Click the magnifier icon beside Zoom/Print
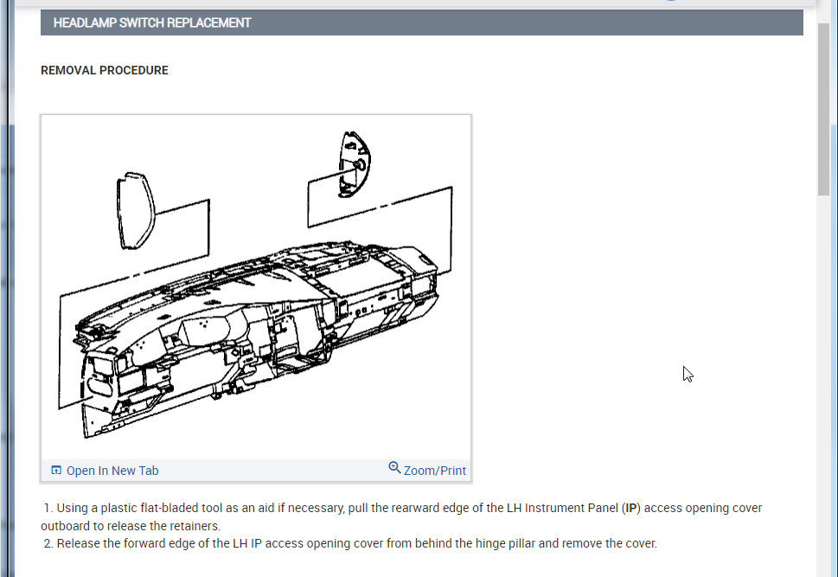Viewport: 838px width, 577px height. (394, 467)
